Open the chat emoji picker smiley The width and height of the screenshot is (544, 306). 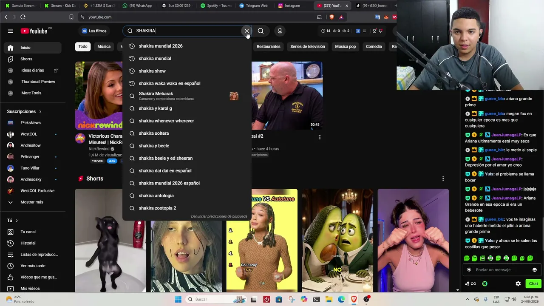[535, 269]
